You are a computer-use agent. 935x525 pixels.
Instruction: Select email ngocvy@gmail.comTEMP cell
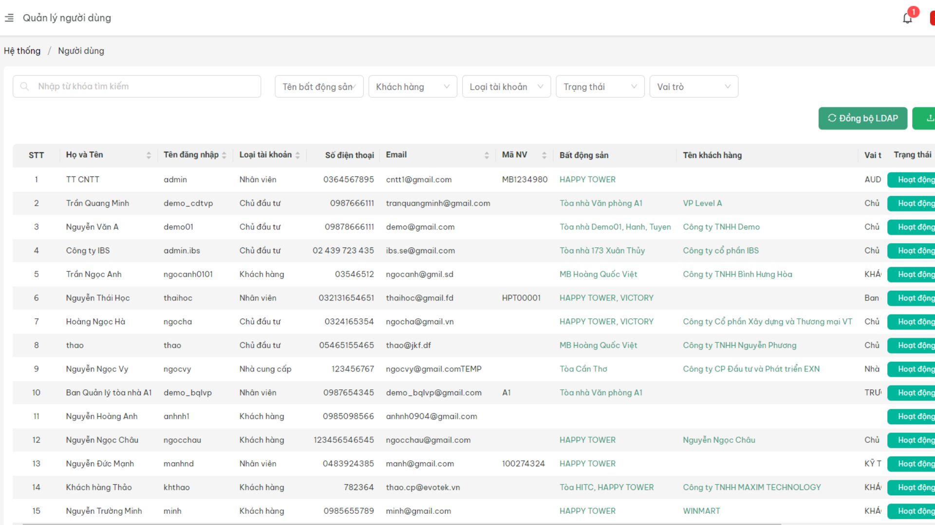(x=433, y=369)
